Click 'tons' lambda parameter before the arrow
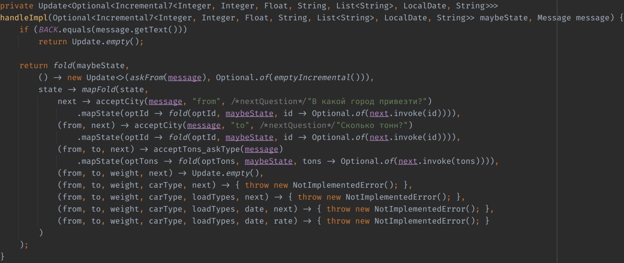The height and width of the screenshot is (263, 624). [312, 161]
